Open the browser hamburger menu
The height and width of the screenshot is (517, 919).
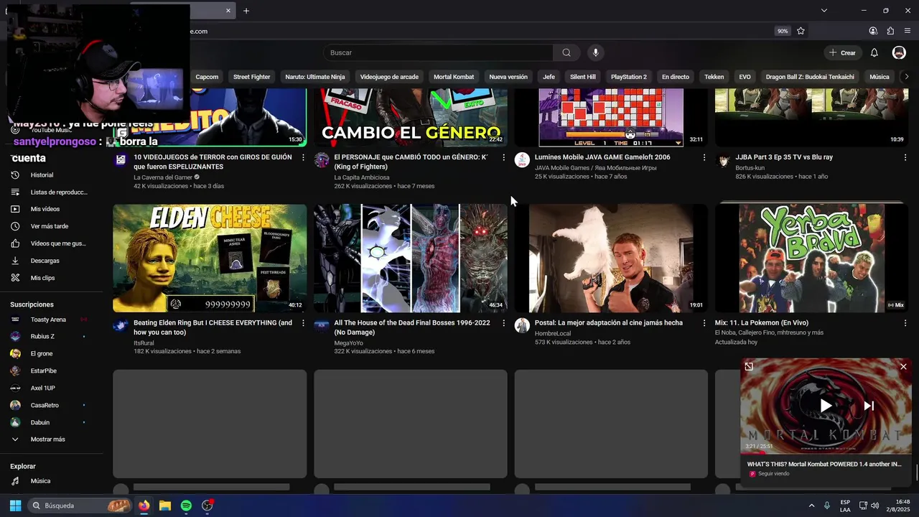coord(908,31)
